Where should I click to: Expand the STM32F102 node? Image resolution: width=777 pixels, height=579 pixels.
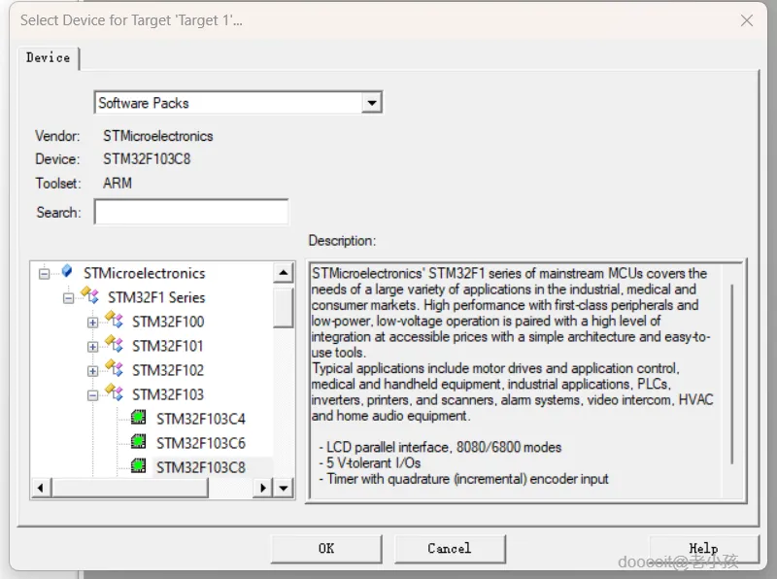[92, 371]
